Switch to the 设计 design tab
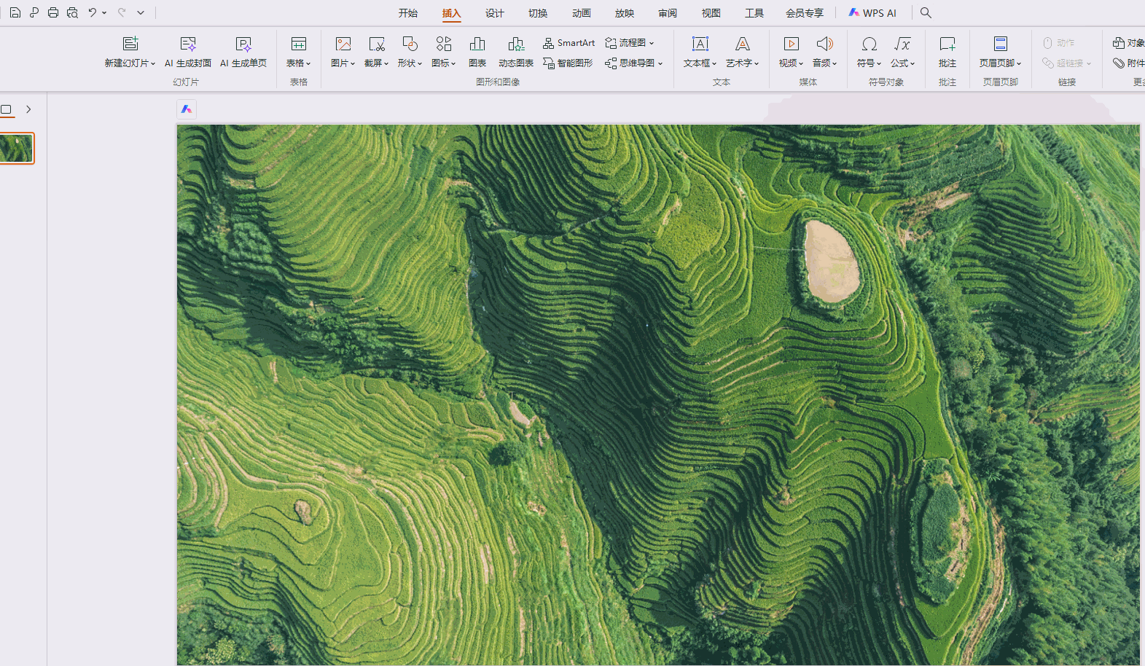 495,13
